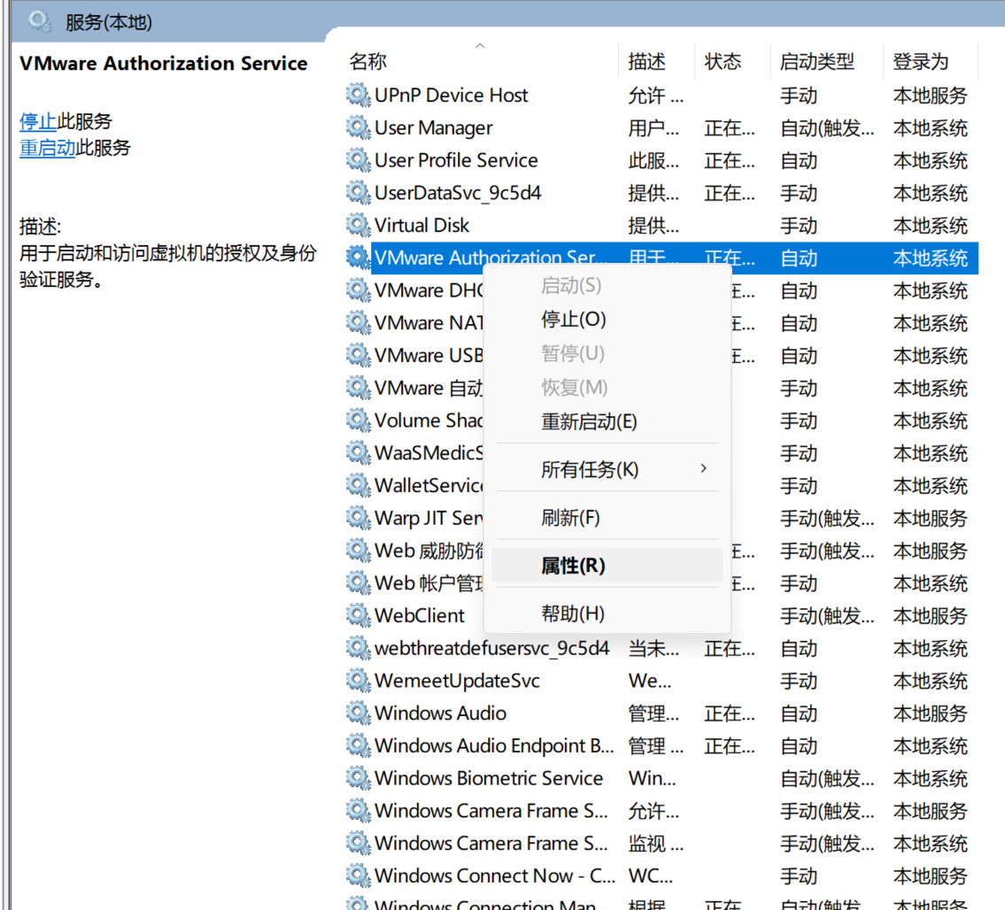Select the WebClient service row
This screenshot has height=910, width=1005.
662,615
